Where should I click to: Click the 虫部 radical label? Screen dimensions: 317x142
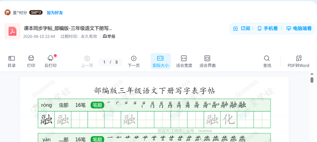click(64, 105)
